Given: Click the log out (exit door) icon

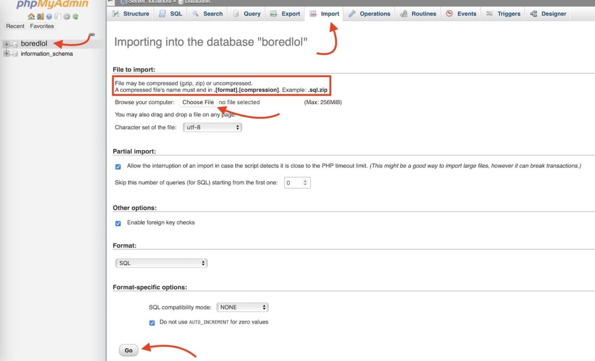Looking at the screenshot, I should (40, 16).
